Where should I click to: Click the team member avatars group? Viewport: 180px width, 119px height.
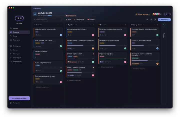157,14
